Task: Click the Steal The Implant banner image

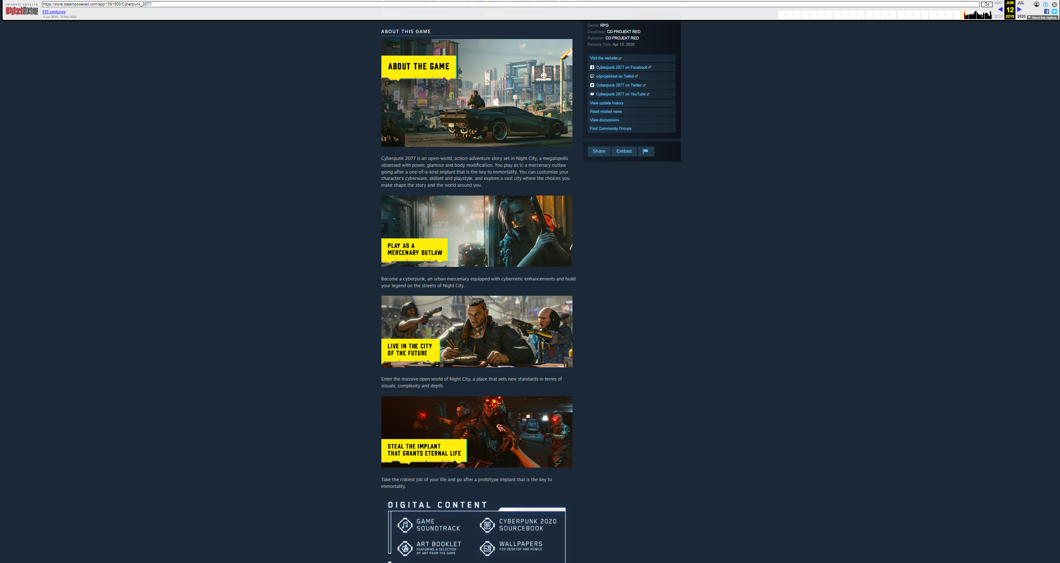Action: click(x=476, y=432)
